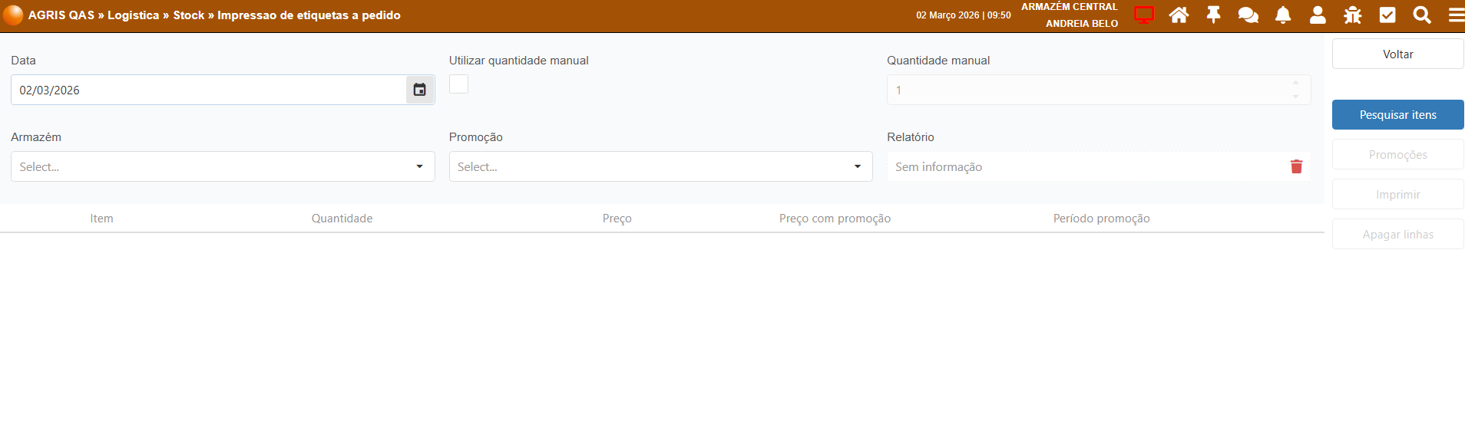
Task: Click the Quantidade column header
Action: [x=342, y=219]
